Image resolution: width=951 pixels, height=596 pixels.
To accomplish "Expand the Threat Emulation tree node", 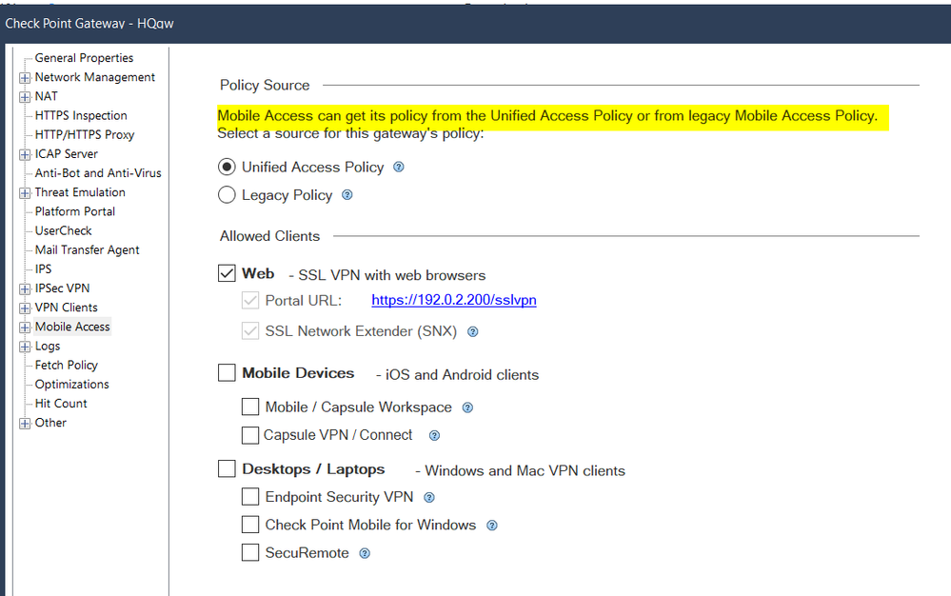I will (25, 193).
